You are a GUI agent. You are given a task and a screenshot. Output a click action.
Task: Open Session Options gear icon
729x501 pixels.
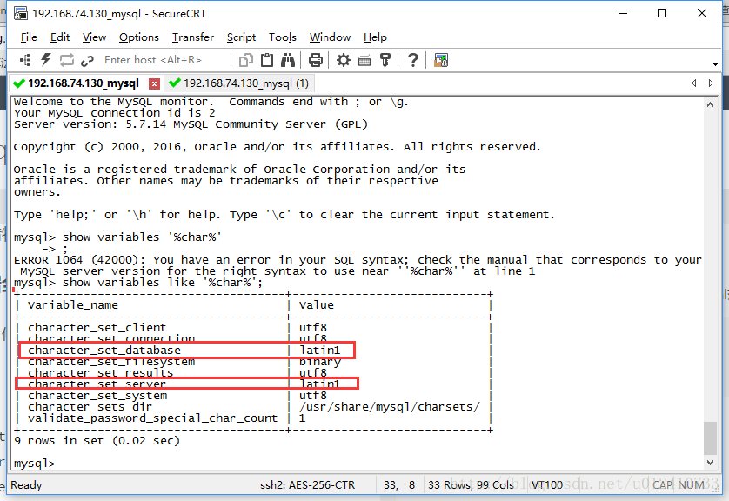344,60
